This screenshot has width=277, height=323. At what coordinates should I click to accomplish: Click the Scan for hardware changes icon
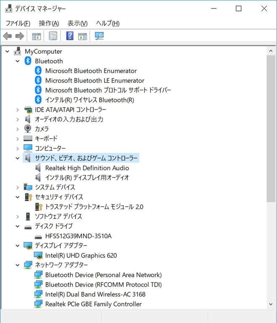click(99, 36)
